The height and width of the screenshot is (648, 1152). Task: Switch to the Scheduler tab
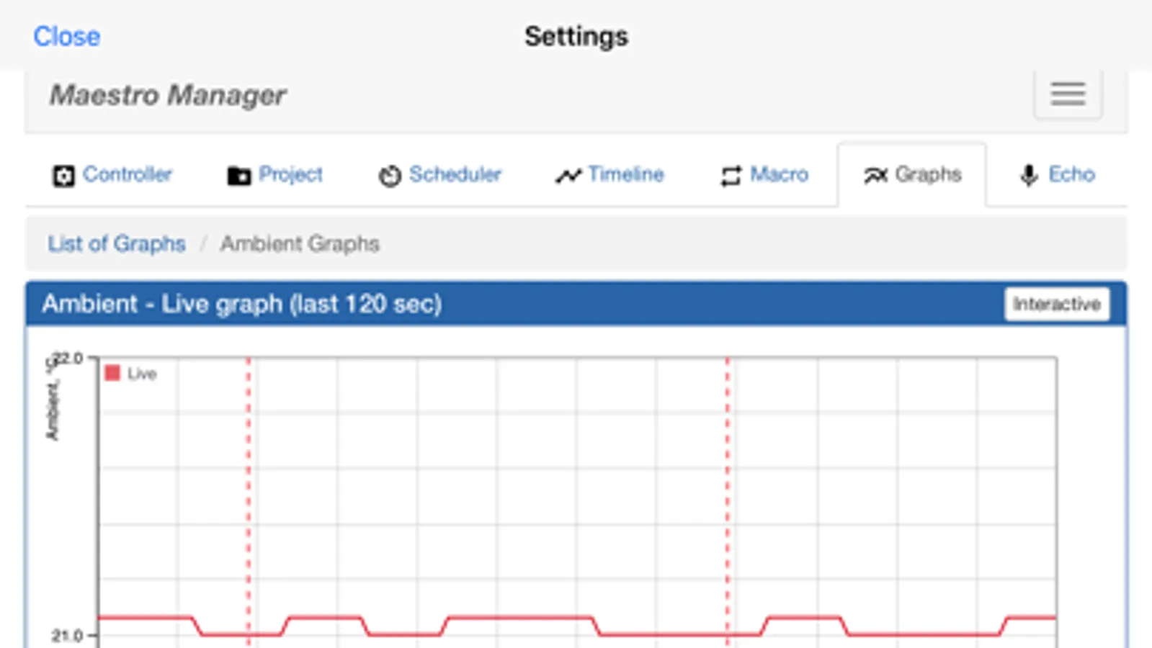[x=455, y=174]
